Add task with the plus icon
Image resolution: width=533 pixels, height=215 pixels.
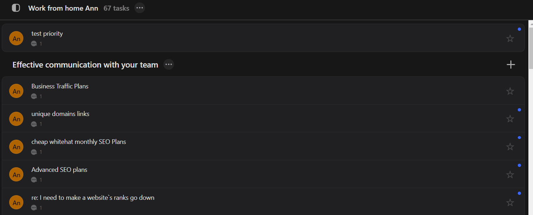click(x=511, y=64)
